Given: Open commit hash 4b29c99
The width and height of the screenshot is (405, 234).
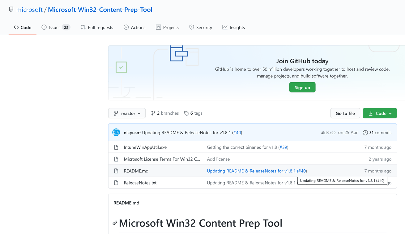Looking at the screenshot, I should 328,133.
